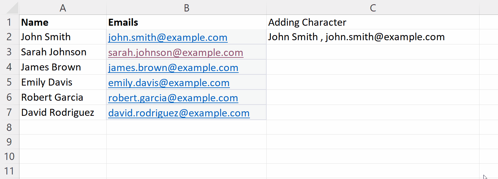This screenshot has width=498, height=179.
Task: Select column C header
Action: tap(373, 8)
